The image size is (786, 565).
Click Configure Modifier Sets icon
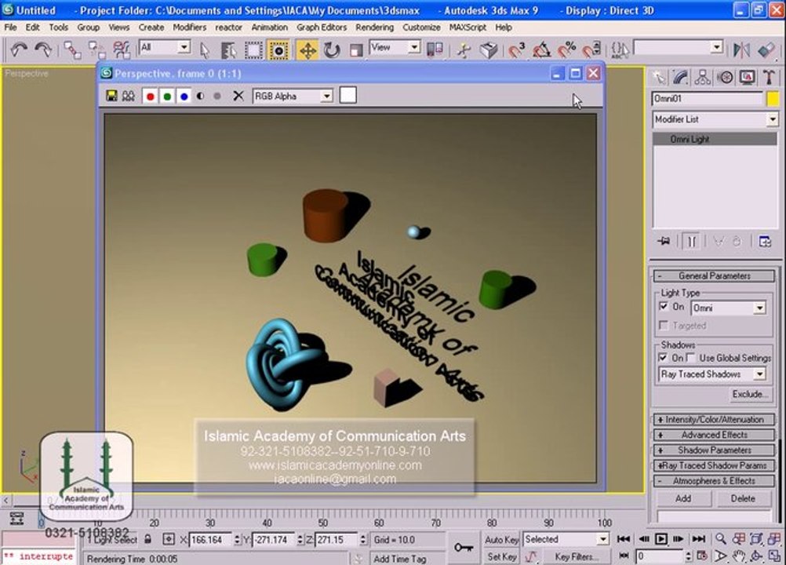click(765, 242)
